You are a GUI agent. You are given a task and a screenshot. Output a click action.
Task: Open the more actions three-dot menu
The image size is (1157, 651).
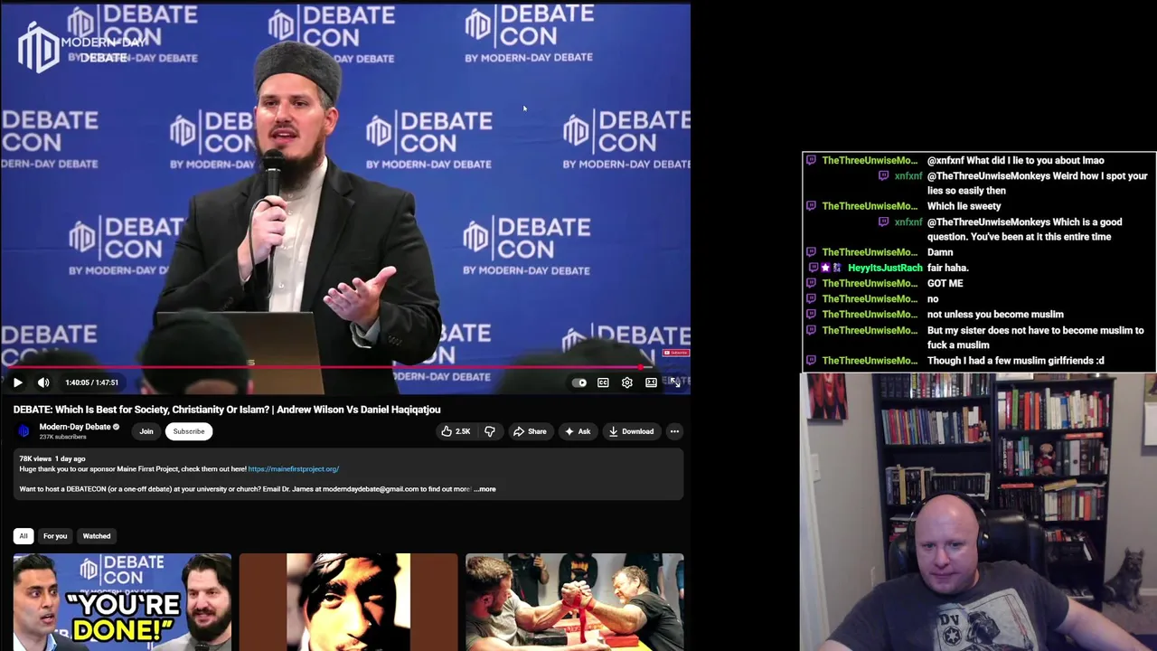(674, 431)
